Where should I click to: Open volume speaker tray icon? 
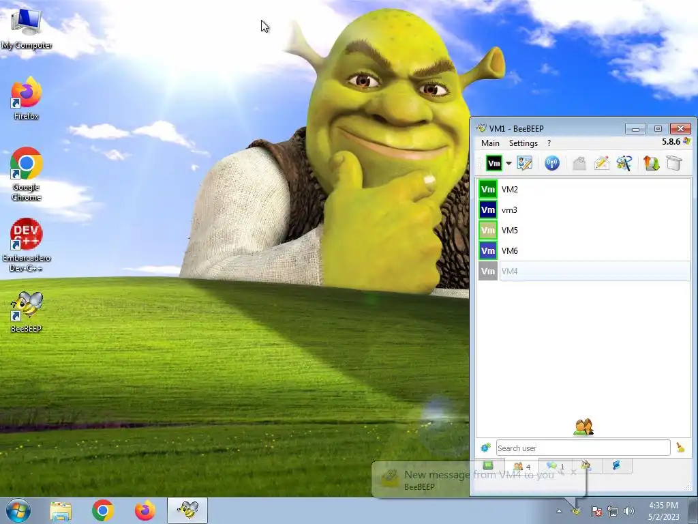coord(629,511)
